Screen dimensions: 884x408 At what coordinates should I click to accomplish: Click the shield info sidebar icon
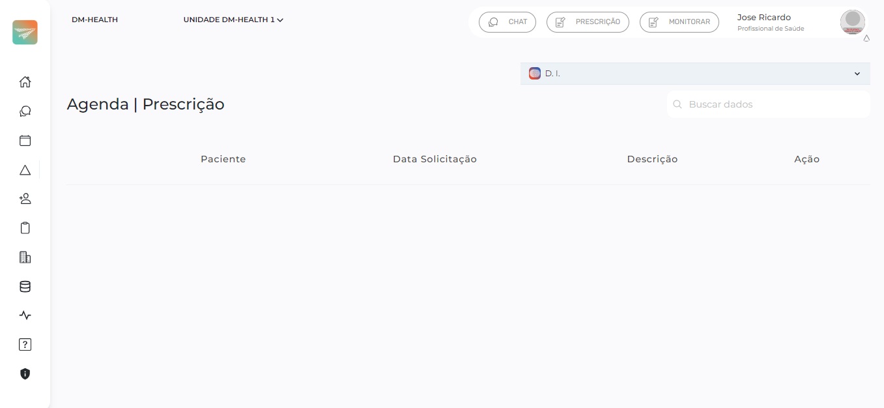25,374
